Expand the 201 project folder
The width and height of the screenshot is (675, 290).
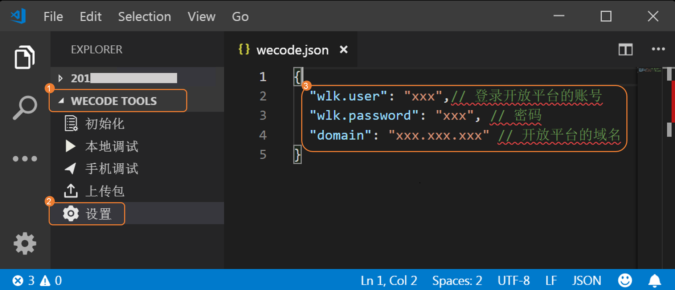tap(61, 78)
